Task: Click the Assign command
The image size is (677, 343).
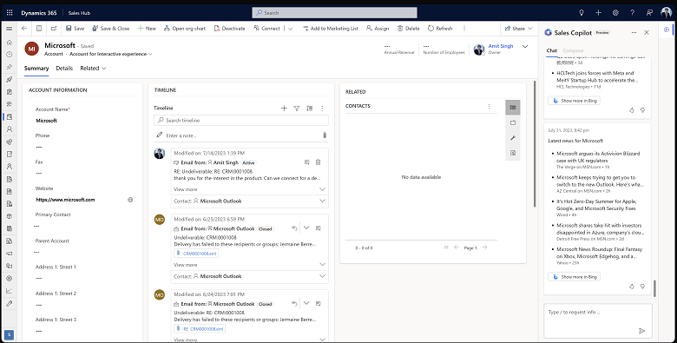Action: (x=378, y=29)
